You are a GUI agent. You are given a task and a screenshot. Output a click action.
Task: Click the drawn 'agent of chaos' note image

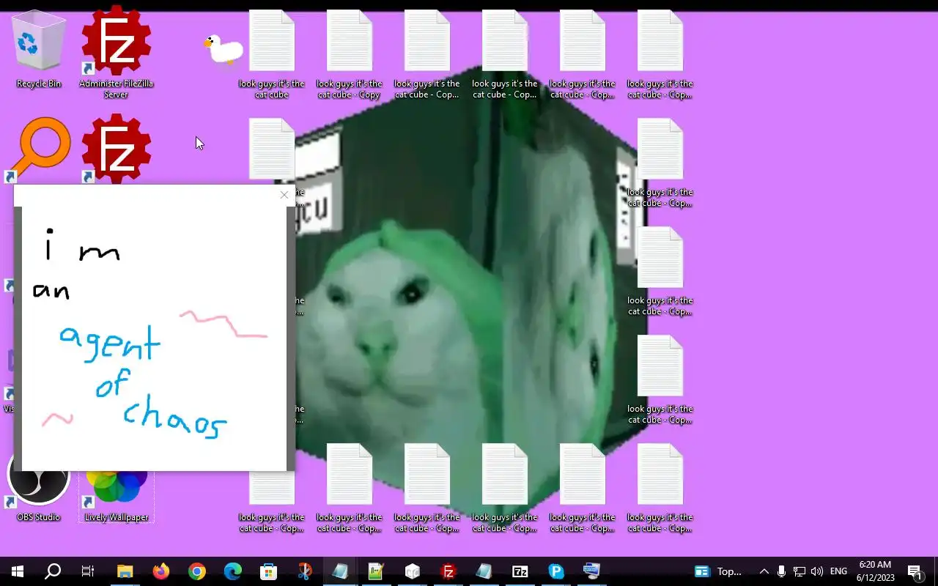coord(154,338)
